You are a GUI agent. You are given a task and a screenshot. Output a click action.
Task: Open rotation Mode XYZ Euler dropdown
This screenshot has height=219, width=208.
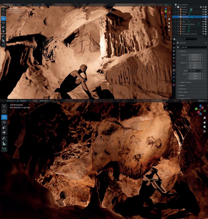[x=195, y=71]
